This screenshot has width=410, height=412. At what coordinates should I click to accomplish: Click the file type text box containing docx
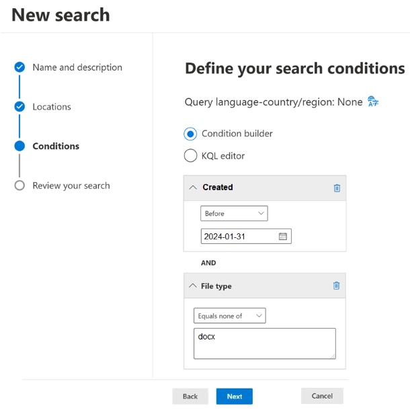(264, 343)
